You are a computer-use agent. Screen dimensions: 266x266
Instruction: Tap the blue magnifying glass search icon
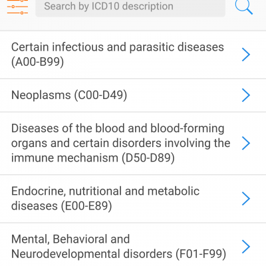pyautogui.click(x=243, y=7)
